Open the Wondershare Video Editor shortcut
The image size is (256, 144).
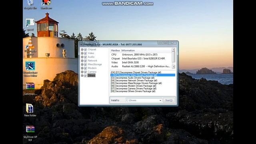(30, 69)
